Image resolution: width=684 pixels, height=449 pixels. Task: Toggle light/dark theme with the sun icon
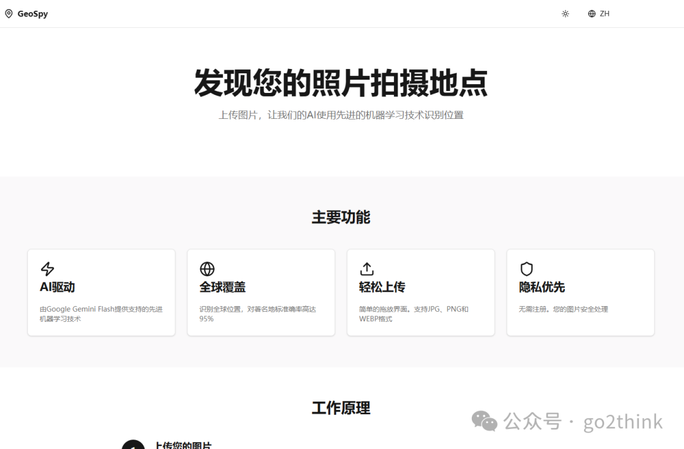coord(566,14)
